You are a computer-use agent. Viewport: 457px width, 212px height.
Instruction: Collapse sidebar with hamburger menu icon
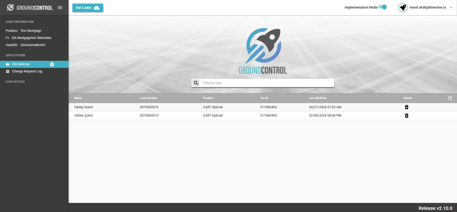[60, 7]
